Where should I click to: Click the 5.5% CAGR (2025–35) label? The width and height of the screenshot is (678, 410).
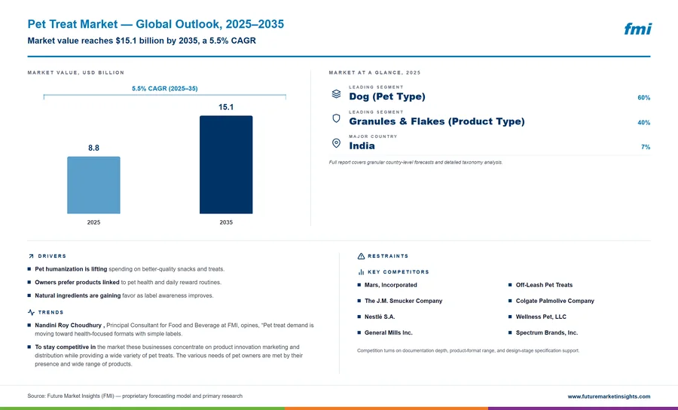(165, 89)
